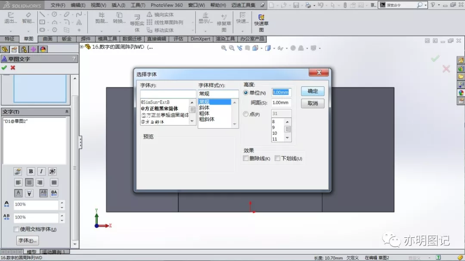Select the Italic font style

(204, 108)
